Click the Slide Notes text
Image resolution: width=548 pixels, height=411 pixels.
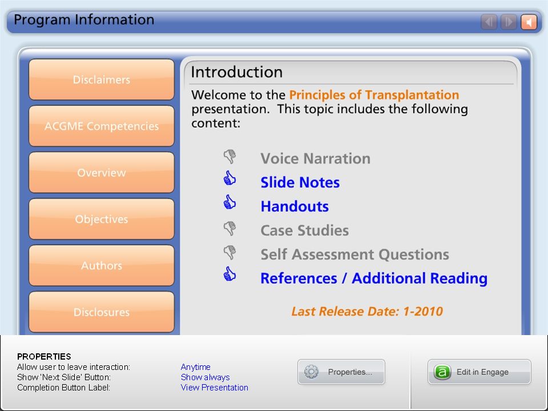click(300, 183)
